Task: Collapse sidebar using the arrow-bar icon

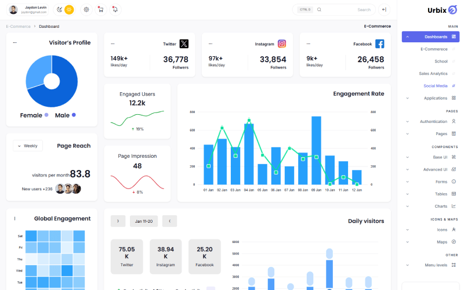Action: click(x=384, y=9)
